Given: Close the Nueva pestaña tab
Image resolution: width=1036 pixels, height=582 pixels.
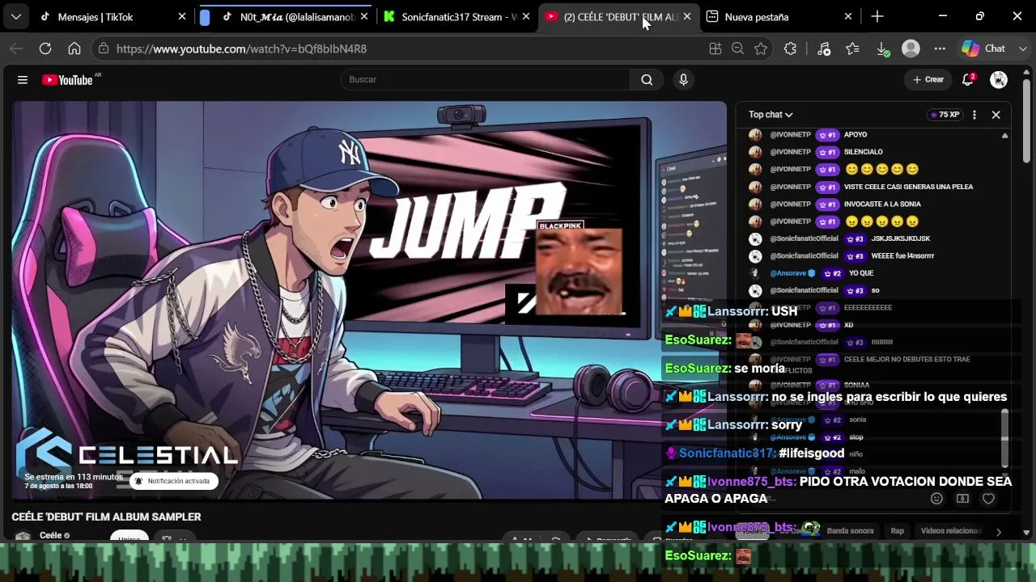Looking at the screenshot, I should (x=848, y=17).
